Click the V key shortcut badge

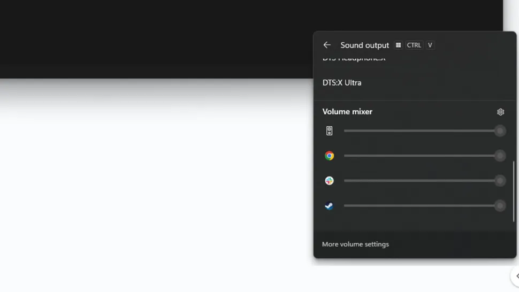(x=430, y=45)
